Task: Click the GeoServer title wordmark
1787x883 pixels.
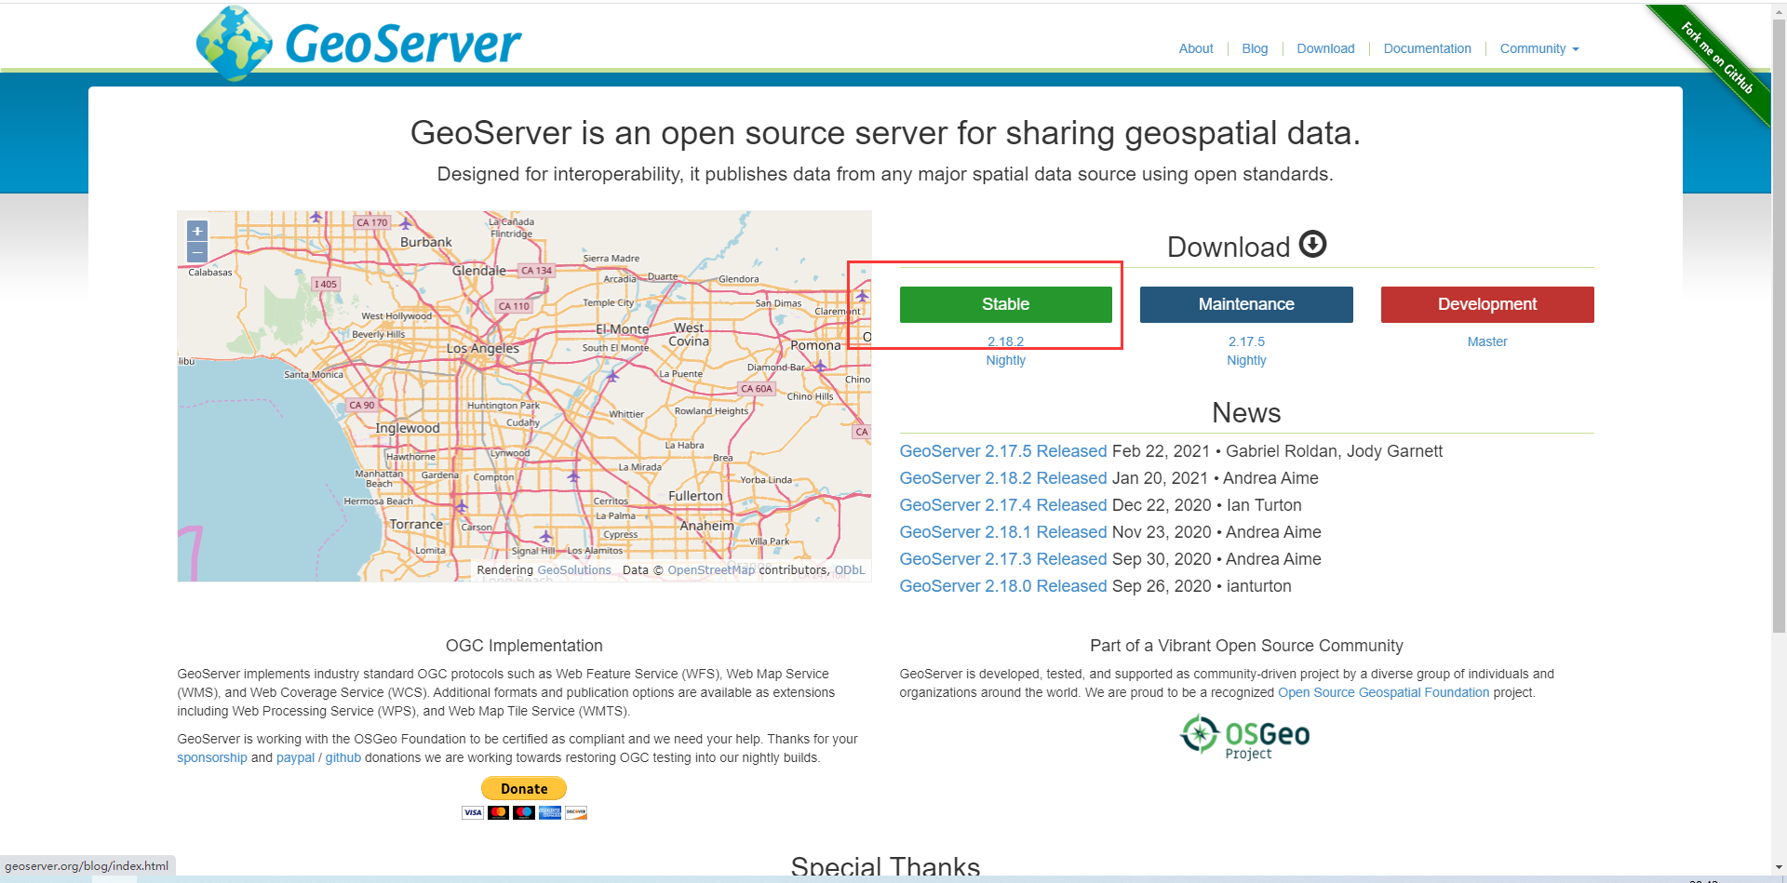Action: [403, 44]
